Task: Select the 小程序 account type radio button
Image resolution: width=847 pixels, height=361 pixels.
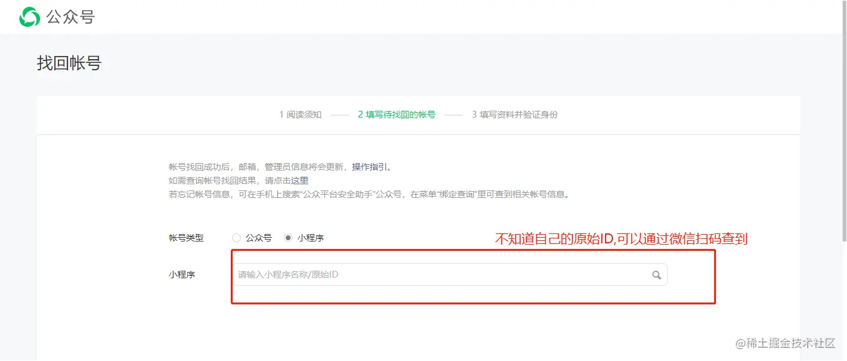Action: click(x=288, y=238)
